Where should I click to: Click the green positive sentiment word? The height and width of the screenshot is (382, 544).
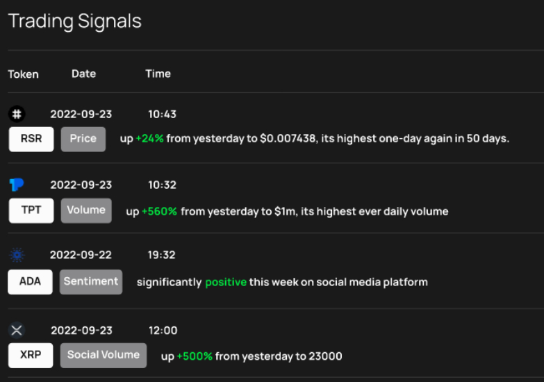click(x=226, y=283)
